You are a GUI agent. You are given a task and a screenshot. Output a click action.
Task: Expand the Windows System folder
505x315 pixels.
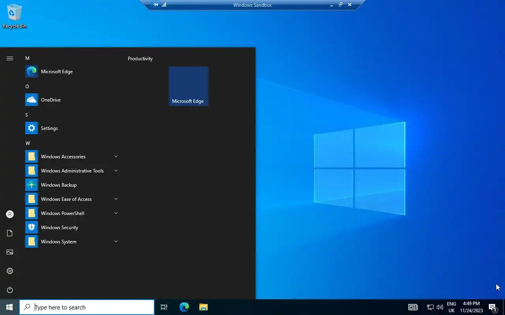click(x=72, y=242)
